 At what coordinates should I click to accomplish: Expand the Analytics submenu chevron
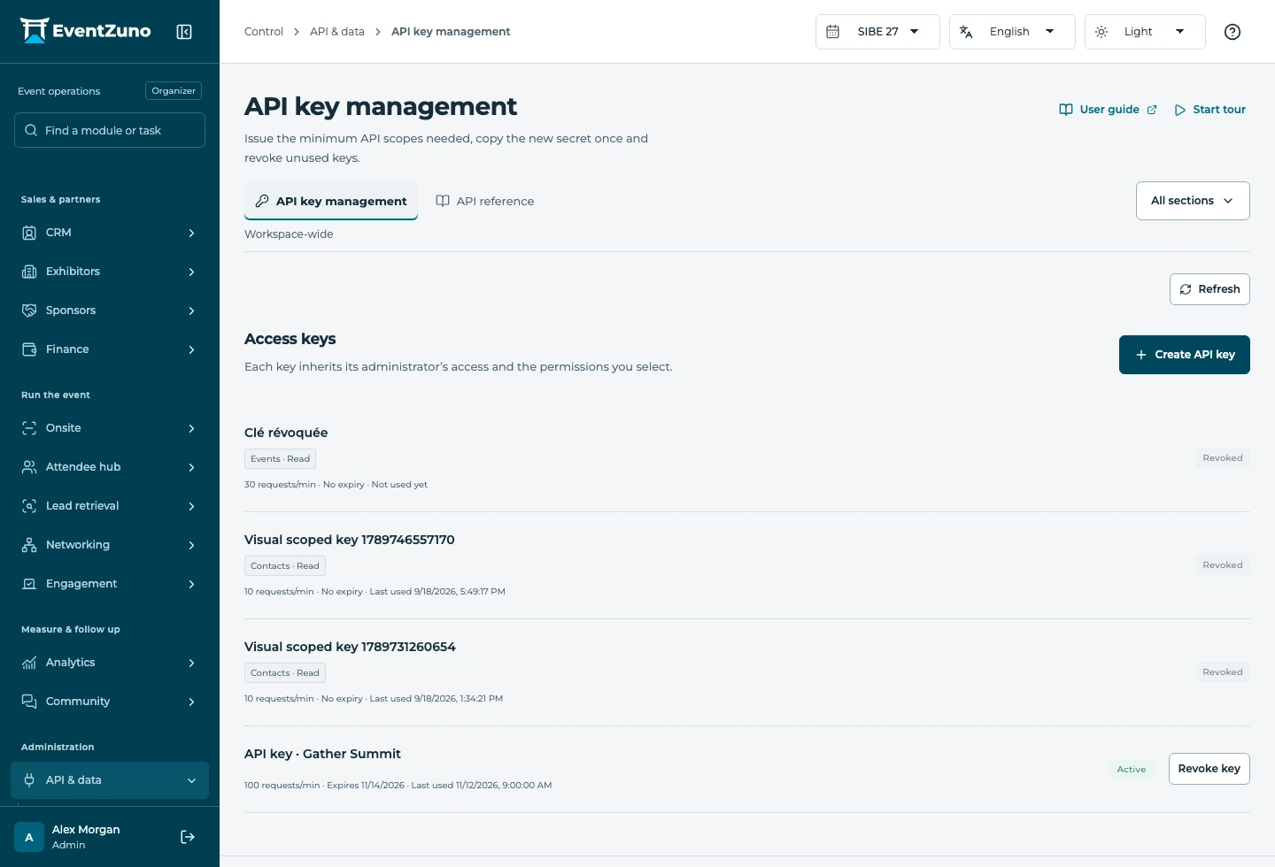tap(191, 663)
